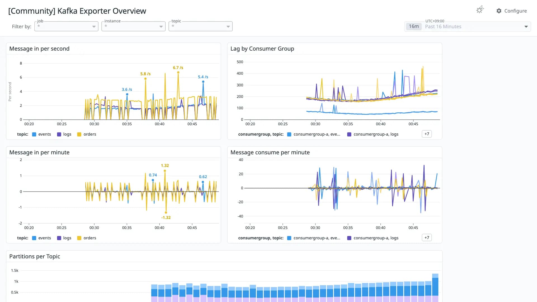
Task: Toggle the events series in Message in per minute legend
Action: [42, 238]
